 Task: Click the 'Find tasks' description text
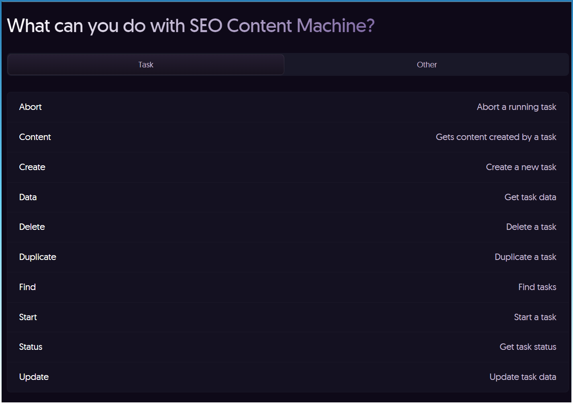tap(537, 287)
